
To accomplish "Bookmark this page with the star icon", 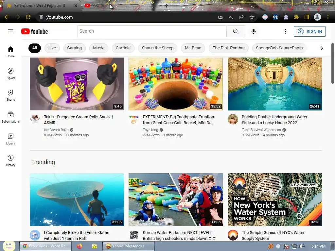I will (x=252, y=17).
